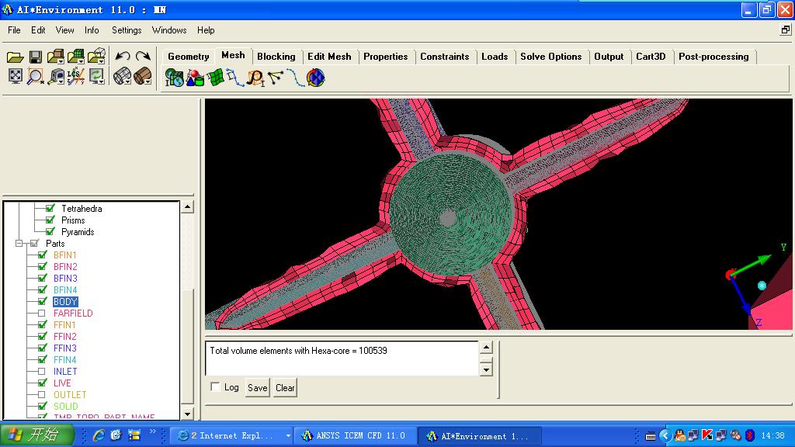Image resolution: width=795 pixels, height=447 pixels.
Task: Click the Clear button
Action: [x=285, y=388]
